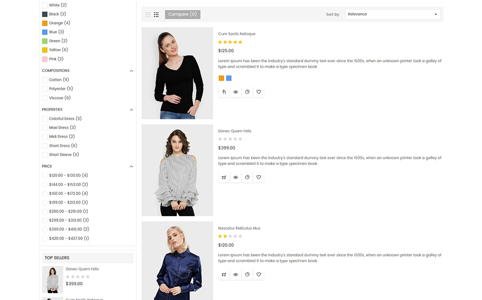Check the Midi Dress filter
The height and width of the screenshot is (300, 482).
coord(44,136)
